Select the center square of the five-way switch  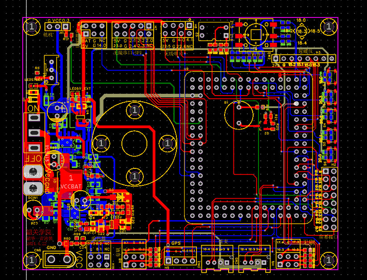(255, 35)
